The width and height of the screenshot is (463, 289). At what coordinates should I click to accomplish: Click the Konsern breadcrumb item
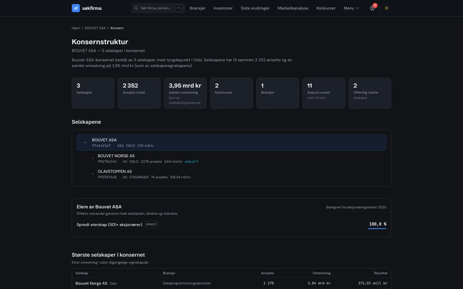117,28
